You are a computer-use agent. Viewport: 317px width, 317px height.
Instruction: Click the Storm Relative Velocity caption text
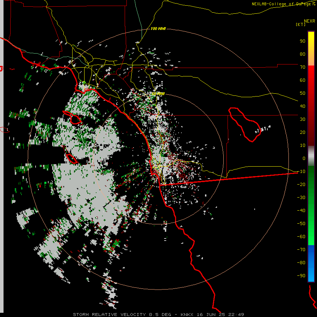coord(158,315)
